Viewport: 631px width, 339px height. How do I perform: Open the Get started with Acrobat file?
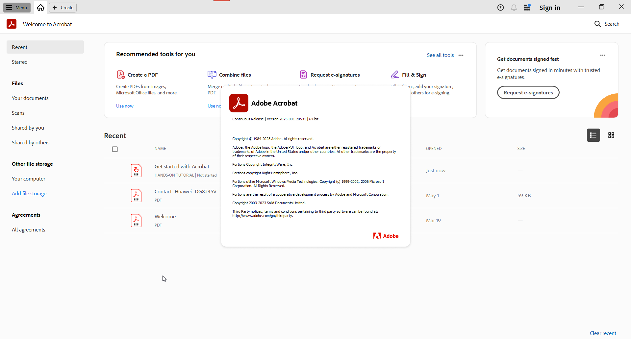coord(182,167)
